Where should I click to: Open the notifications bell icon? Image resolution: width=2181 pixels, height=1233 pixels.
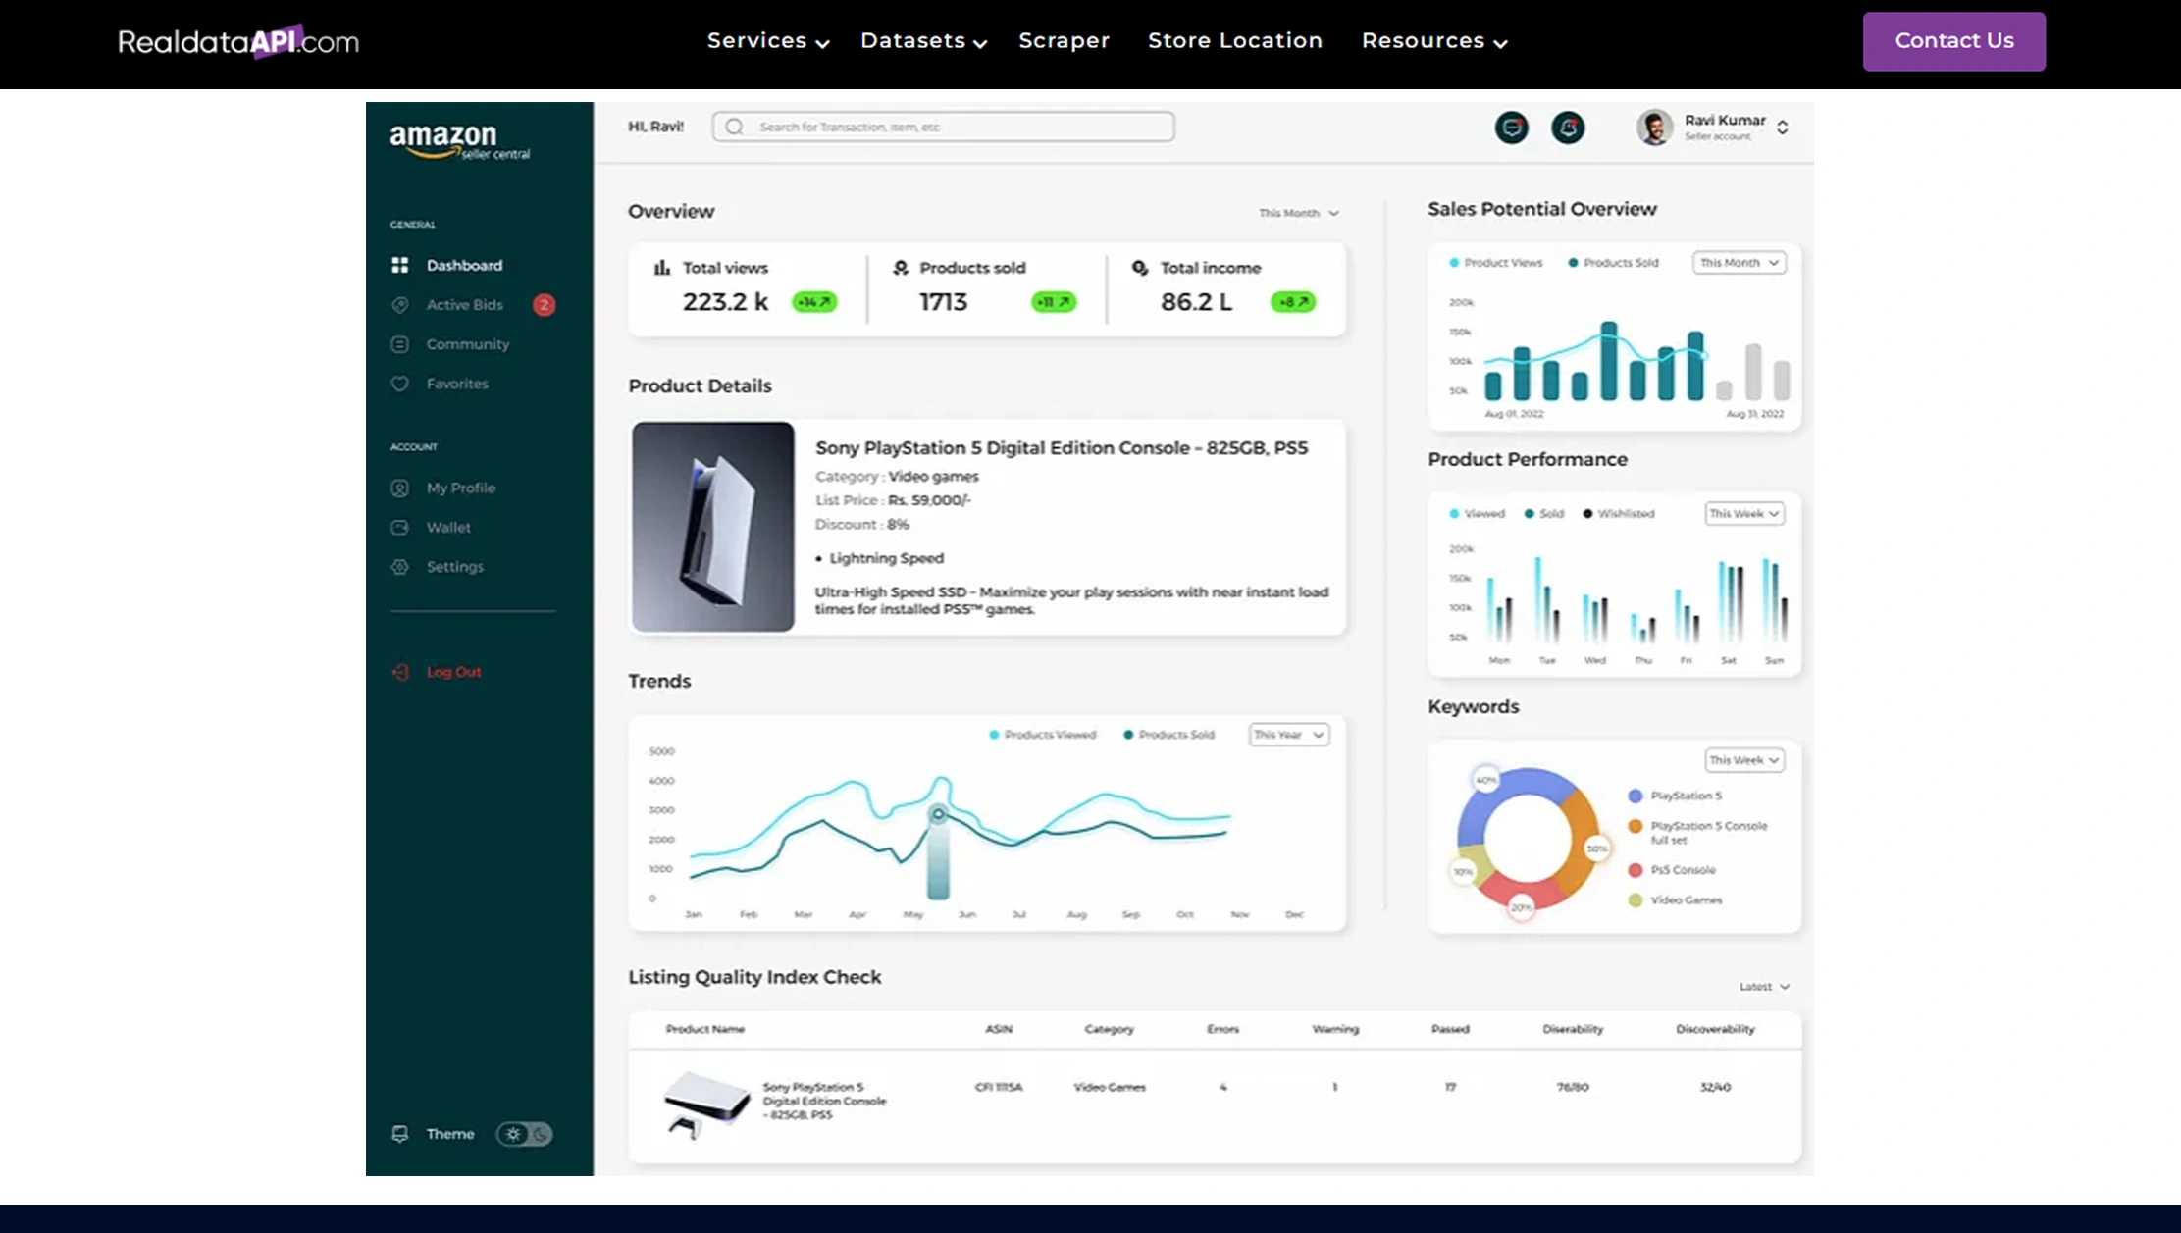click(1568, 128)
